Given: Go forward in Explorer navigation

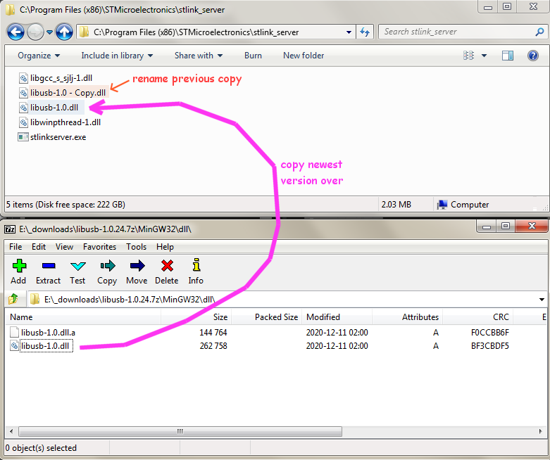Looking at the screenshot, I should tap(35, 32).
